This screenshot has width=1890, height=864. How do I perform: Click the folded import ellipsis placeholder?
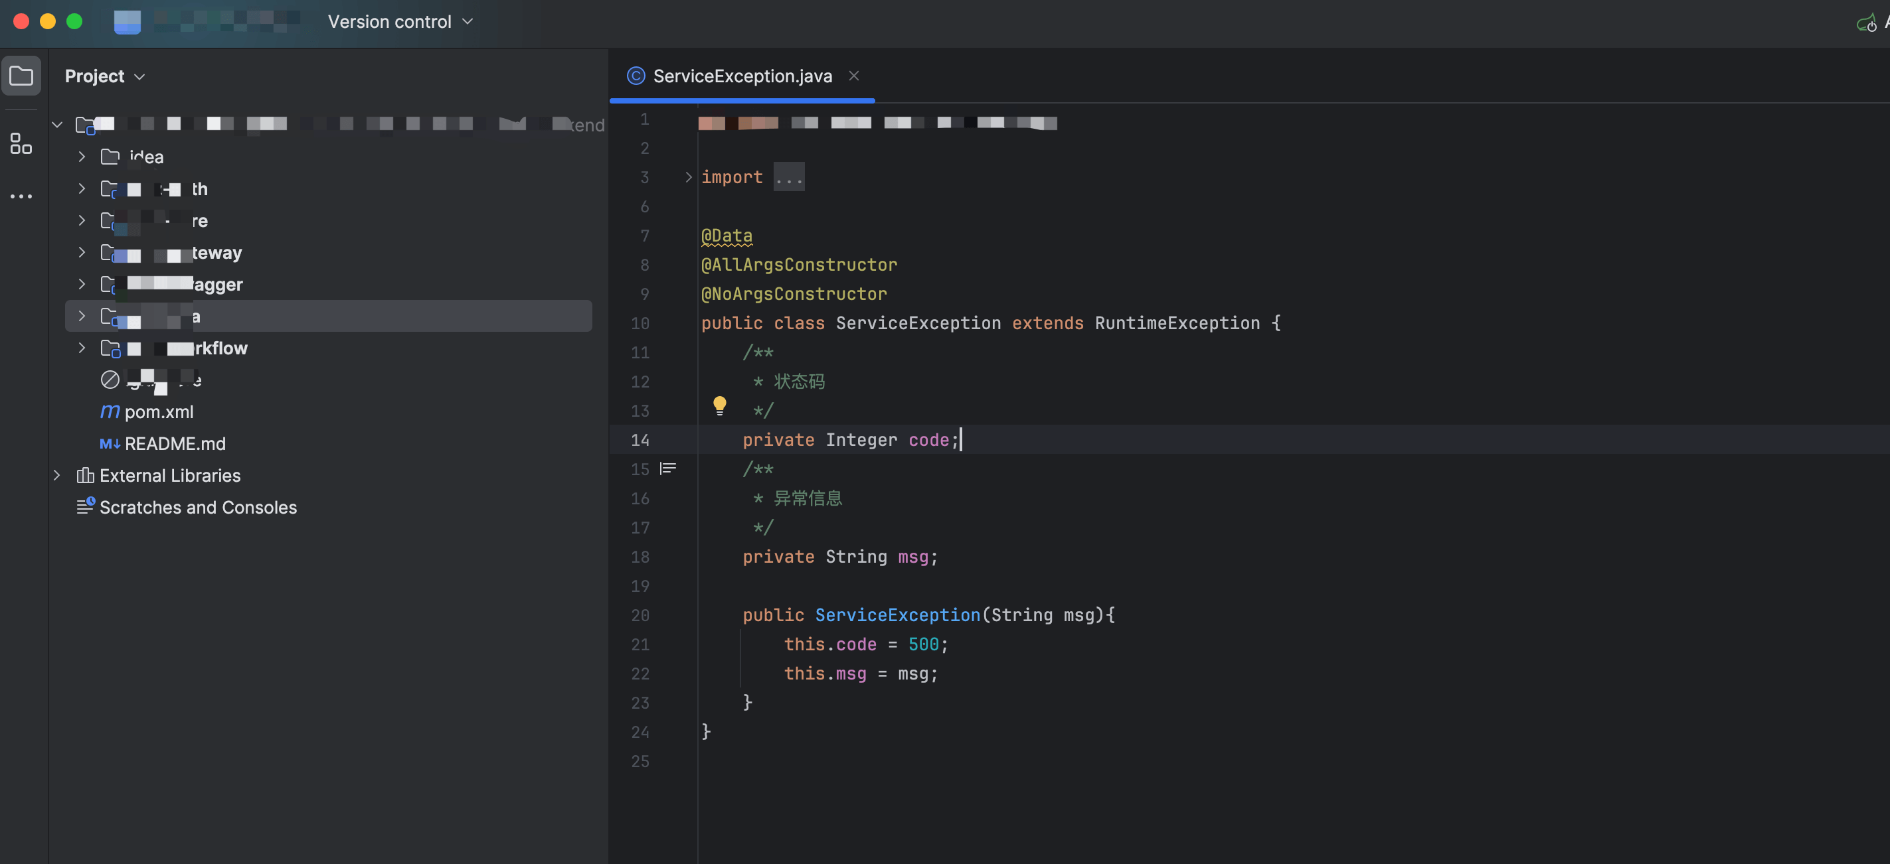[789, 177]
